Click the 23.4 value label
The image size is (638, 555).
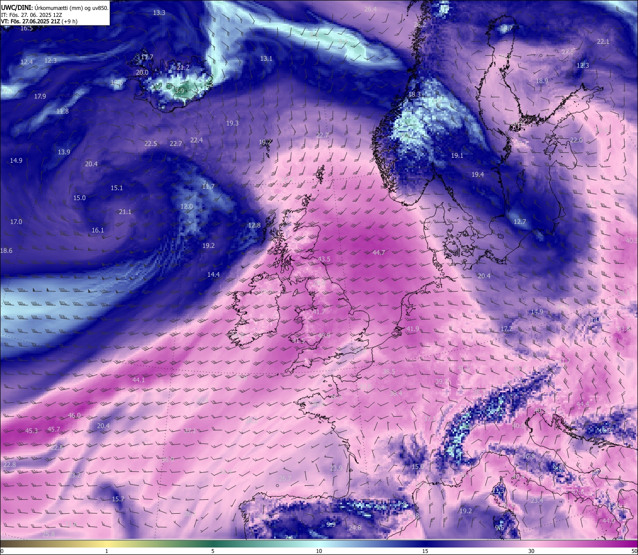tap(537, 501)
